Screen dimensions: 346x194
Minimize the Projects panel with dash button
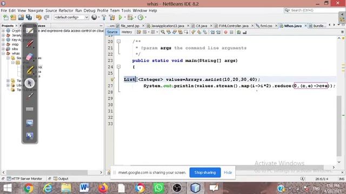(101, 26)
